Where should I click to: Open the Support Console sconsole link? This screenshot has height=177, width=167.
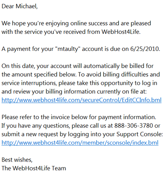click(80, 143)
